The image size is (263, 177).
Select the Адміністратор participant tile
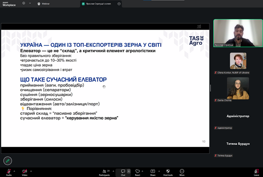pos(238,116)
